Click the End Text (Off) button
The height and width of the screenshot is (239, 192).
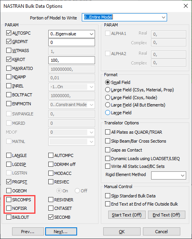point(167,215)
